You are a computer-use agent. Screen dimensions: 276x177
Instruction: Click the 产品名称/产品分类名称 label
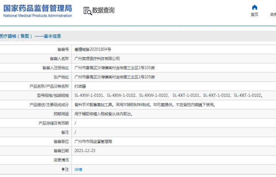[x=49, y=86]
